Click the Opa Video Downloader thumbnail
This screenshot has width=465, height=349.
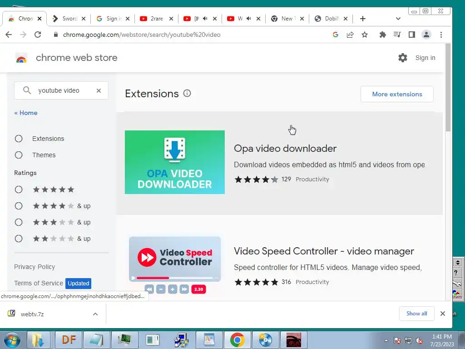(175, 162)
